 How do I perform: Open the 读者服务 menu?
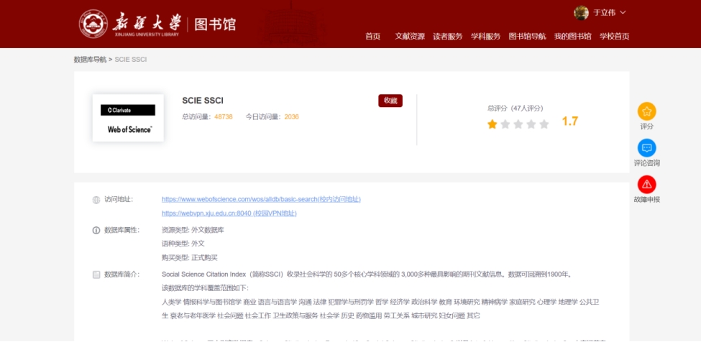coord(447,37)
